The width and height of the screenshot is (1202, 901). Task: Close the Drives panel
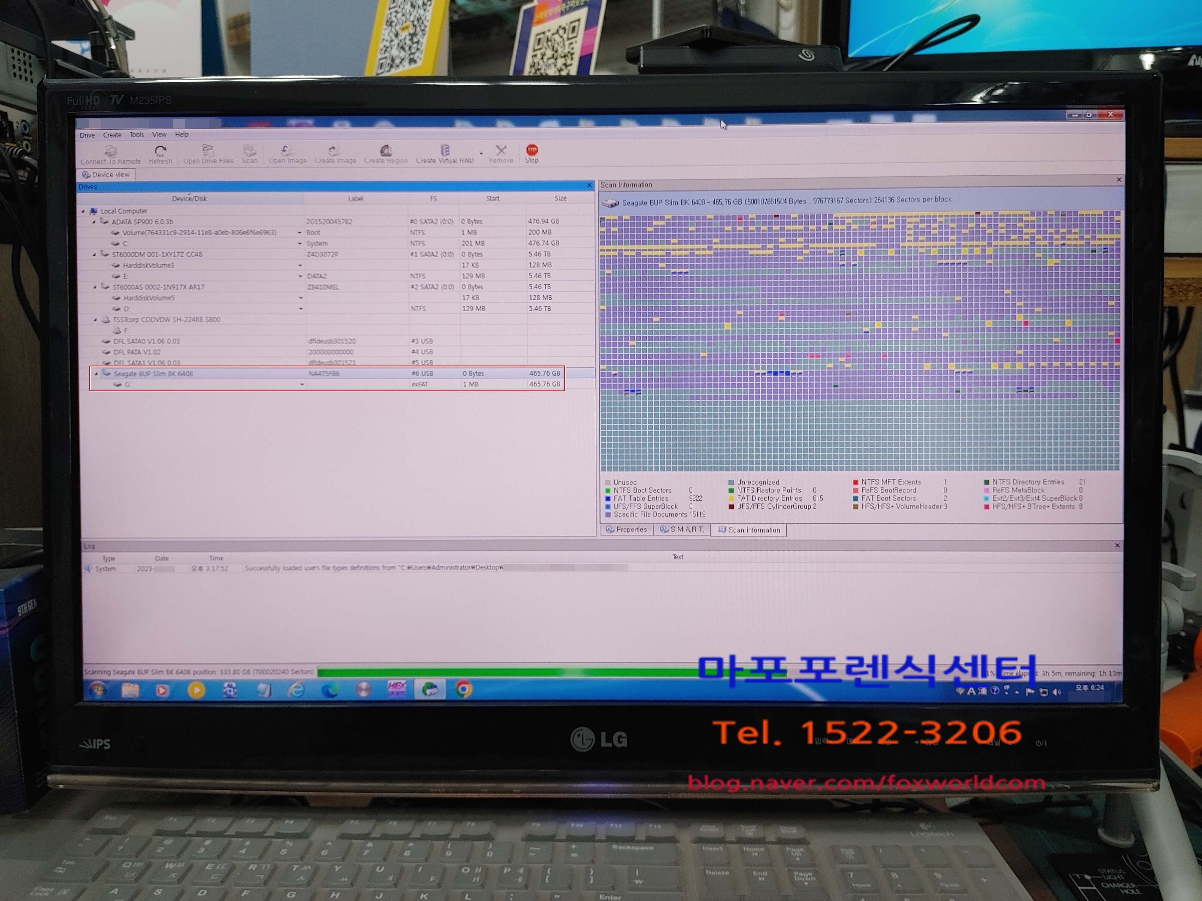click(590, 186)
